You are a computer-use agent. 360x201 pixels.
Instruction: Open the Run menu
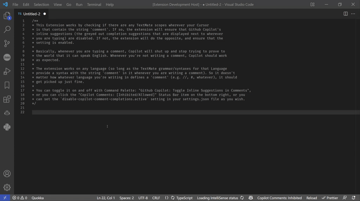(x=79, y=4)
